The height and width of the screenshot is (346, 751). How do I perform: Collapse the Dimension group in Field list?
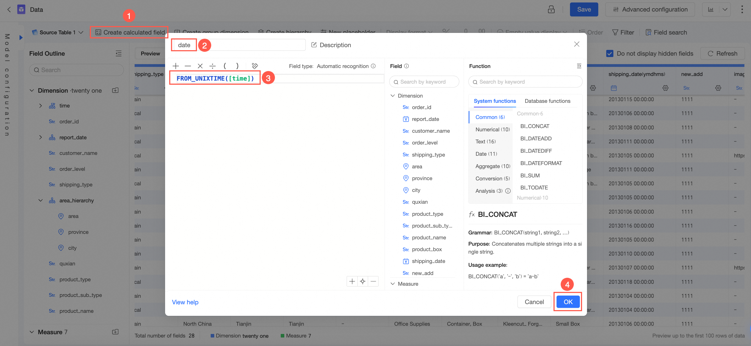click(x=393, y=96)
